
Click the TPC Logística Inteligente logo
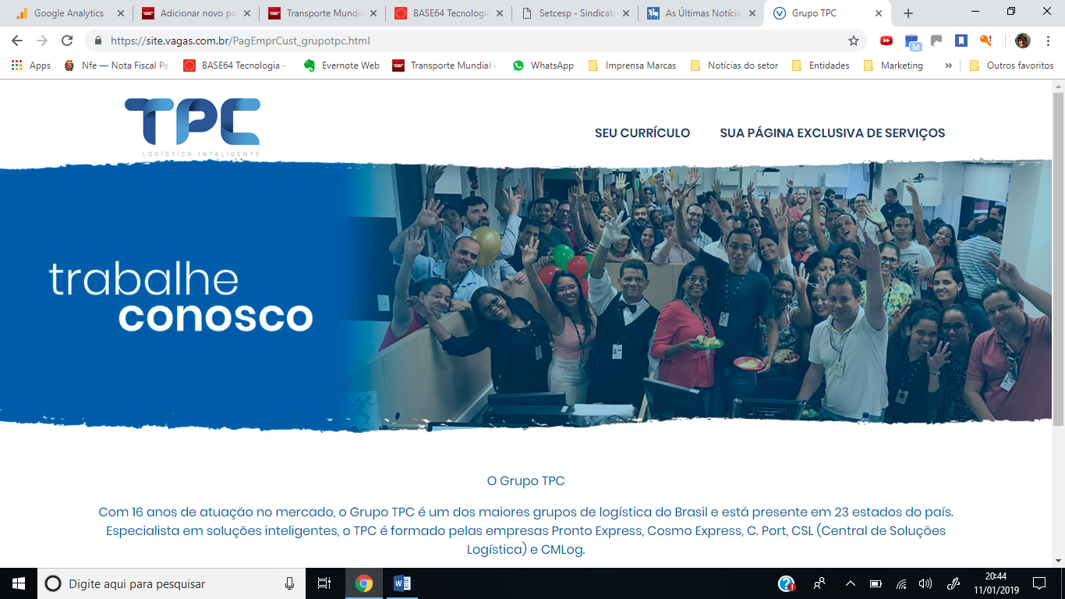tap(193, 128)
